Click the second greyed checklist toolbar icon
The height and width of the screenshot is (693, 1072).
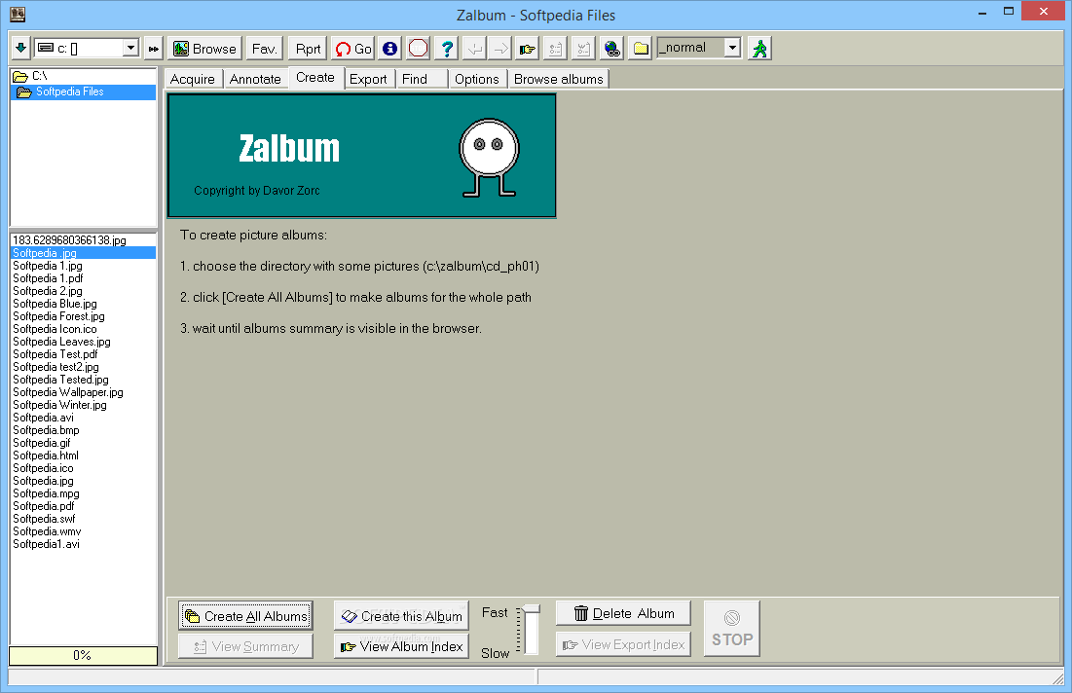click(x=583, y=49)
